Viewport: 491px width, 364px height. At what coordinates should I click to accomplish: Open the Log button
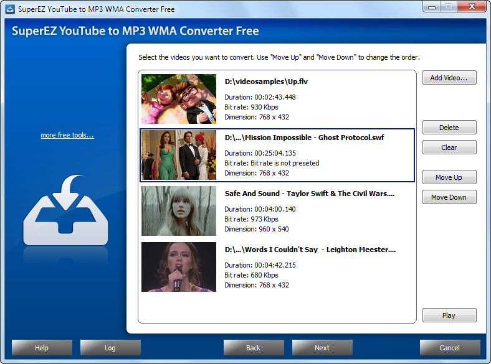[x=110, y=347]
